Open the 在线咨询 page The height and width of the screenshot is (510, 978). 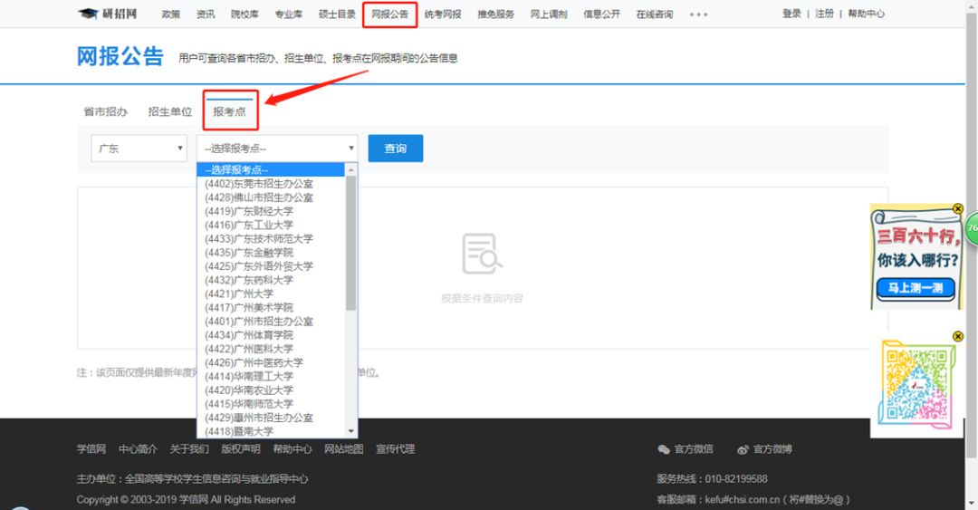pyautogui.click(x=655, y=14)
